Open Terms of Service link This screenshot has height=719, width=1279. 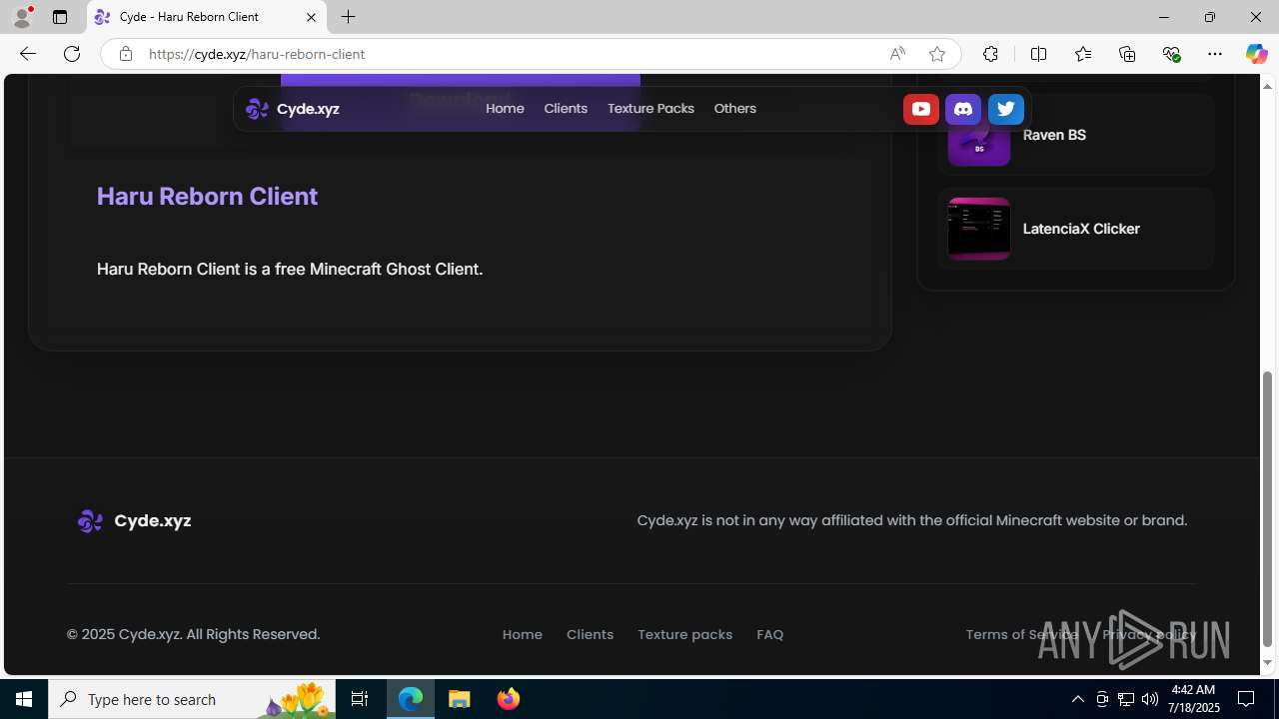(x=1021, y=634)
